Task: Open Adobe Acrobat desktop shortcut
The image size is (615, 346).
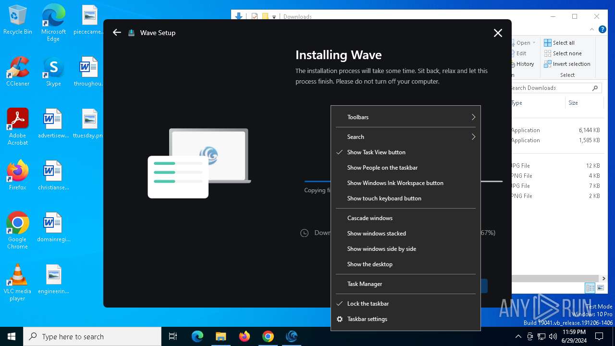Action: tap(18, 127)
